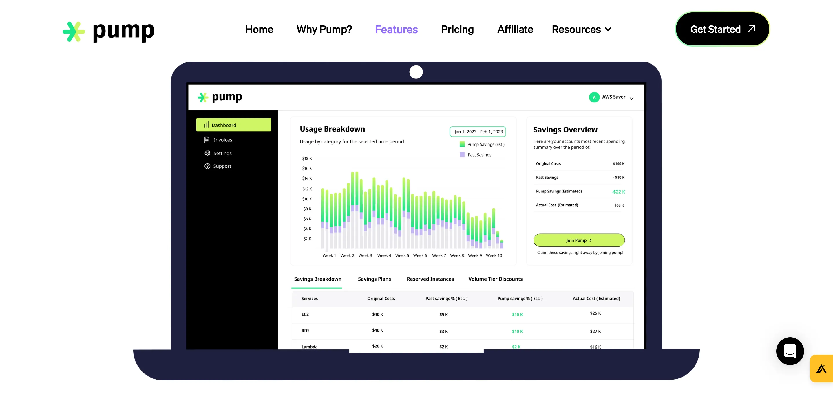Click the AWS Saver green avatar
Screen dimensions: 833x394
tap(594, 97)
